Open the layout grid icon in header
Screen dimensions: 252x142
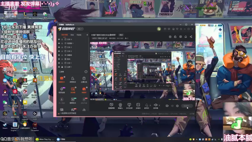(x=180, y=37)
